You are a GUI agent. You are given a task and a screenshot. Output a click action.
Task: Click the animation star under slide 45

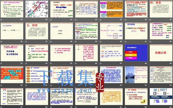point(51,64)
